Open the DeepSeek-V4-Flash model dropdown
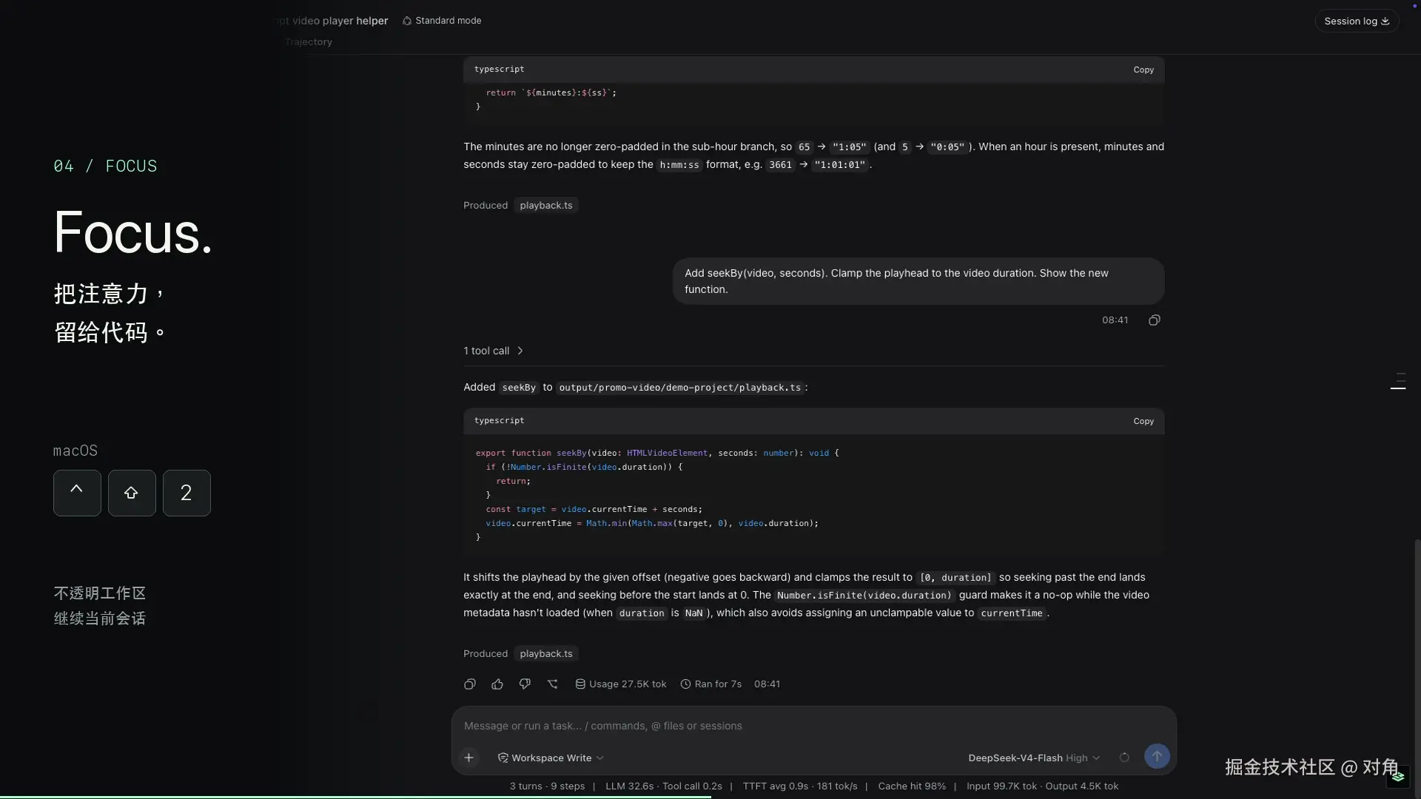 click(1034, 758)
